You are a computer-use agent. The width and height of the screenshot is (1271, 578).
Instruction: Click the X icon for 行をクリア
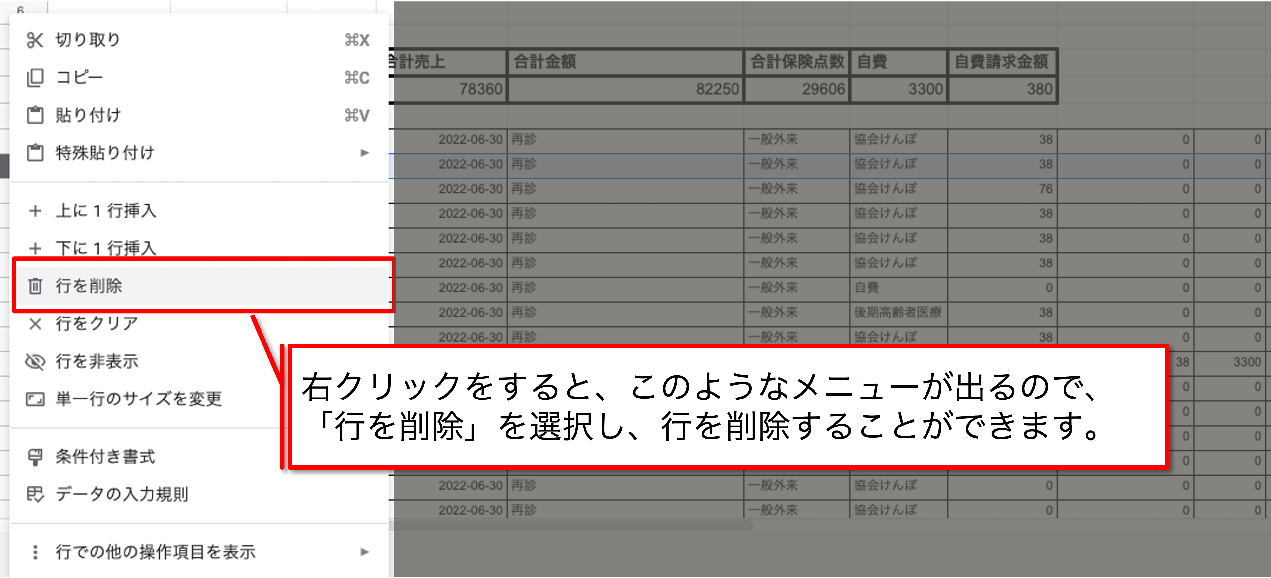(x=35, y=323)
